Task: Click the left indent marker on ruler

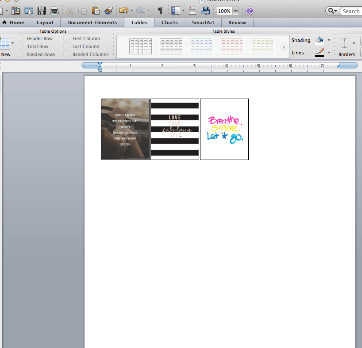Action: (x=100, y=67)
